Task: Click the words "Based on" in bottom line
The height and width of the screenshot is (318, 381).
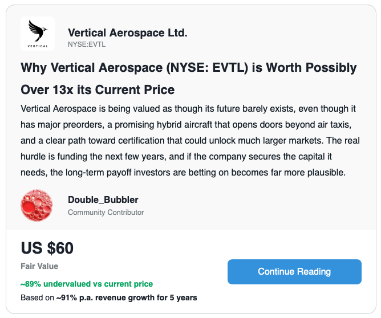Action: [37, 297]
